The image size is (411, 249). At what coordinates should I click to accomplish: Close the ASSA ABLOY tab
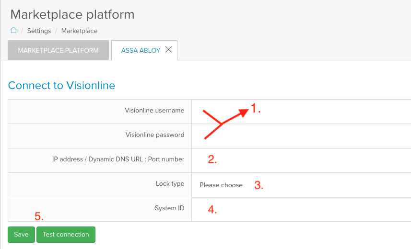168,49
